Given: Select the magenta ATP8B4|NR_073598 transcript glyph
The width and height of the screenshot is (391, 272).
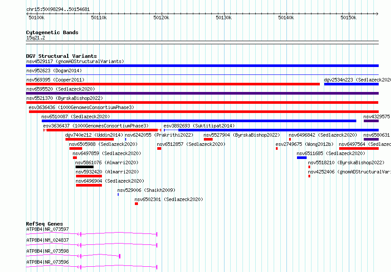Looking at the screenshot, I should coord(73,256).
